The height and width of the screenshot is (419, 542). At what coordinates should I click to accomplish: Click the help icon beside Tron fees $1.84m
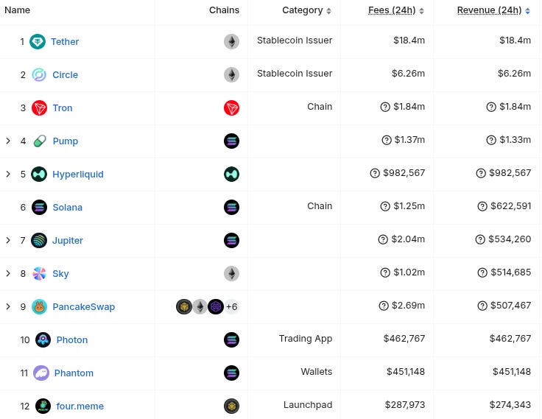385,107
